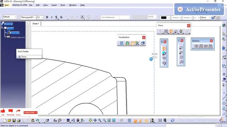The height and width of the screenshot is (127, 227).
Task: Click the last icon in Visualization toolbar
Action: tap(143, 43)
